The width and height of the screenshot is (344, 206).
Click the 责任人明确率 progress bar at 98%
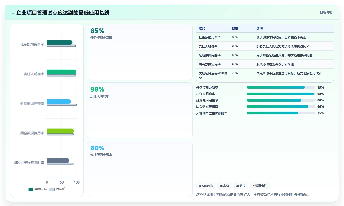click(281, 94)
